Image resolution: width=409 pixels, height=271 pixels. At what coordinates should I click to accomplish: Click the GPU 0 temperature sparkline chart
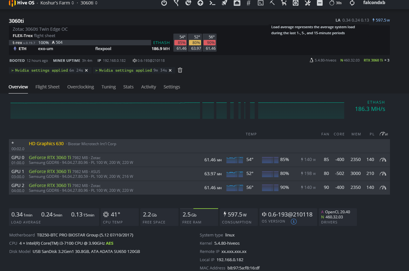[235, 160]
